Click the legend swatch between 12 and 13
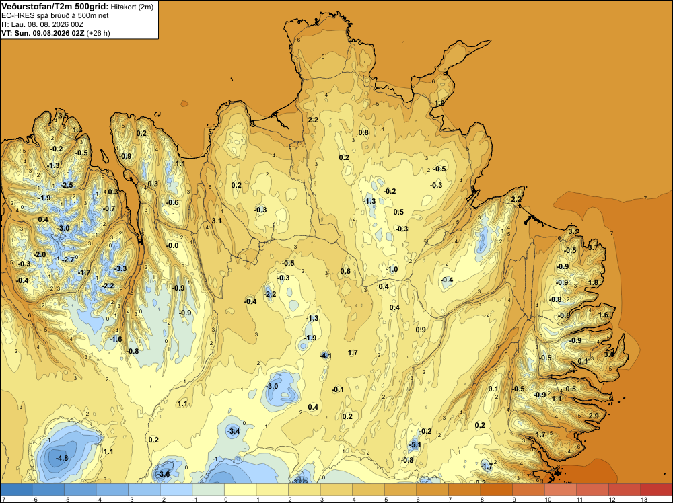The height and width of the screenshot is (503, 673). click(625, 490)
